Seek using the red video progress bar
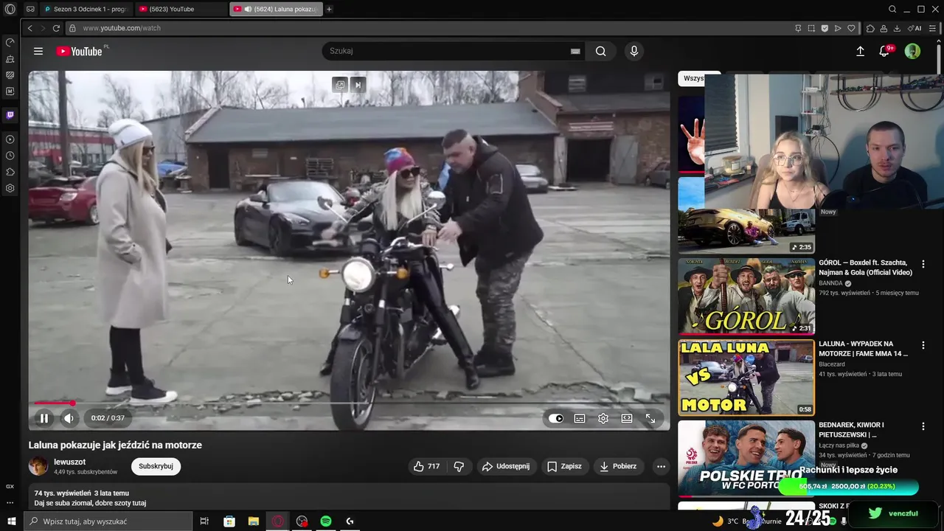This screenshot has width=944, height=531. coord(350,403)
